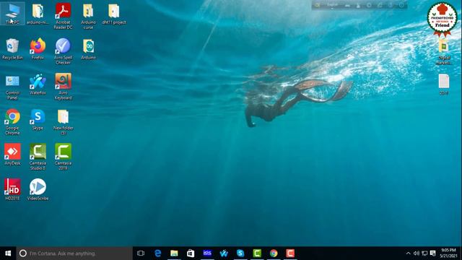This screenshot has height=260, width=462.
Task: Switch to red Camtasia taskbar icon
Action: point(290,253)
